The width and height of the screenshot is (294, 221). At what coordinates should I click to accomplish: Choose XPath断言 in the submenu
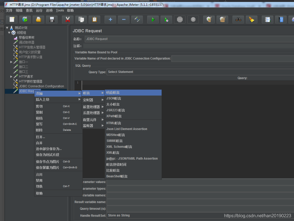coord(133,116)
